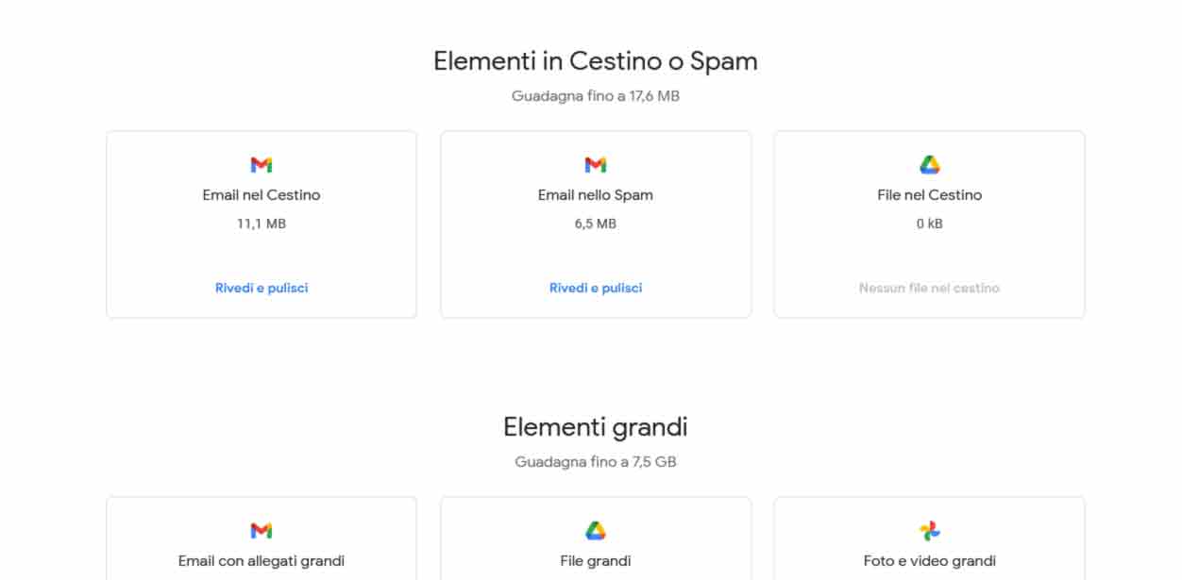1182x580 pixels.
Task: Click the disabled Nessun file nel cestino text
Action: click(x=930, y=288)
